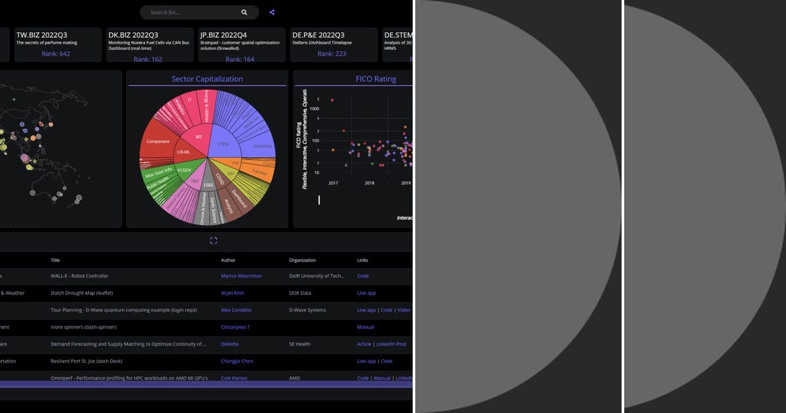
Task: Click the Code link for WALL-E Robot Controller
Action: (x=363, y=276)
